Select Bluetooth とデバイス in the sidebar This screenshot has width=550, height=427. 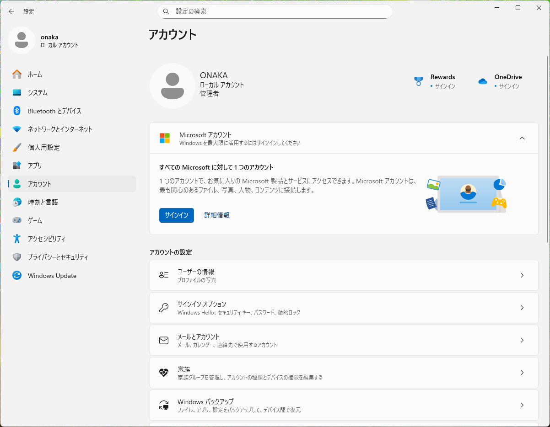click(x=72, y=111)
